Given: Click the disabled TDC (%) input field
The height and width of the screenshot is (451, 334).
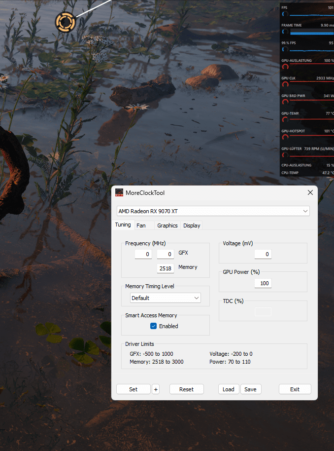Looking at the screenshot, I should tap(263, 312).
